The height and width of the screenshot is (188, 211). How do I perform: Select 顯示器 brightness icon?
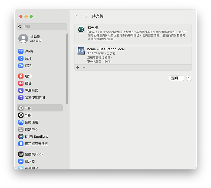21,161
